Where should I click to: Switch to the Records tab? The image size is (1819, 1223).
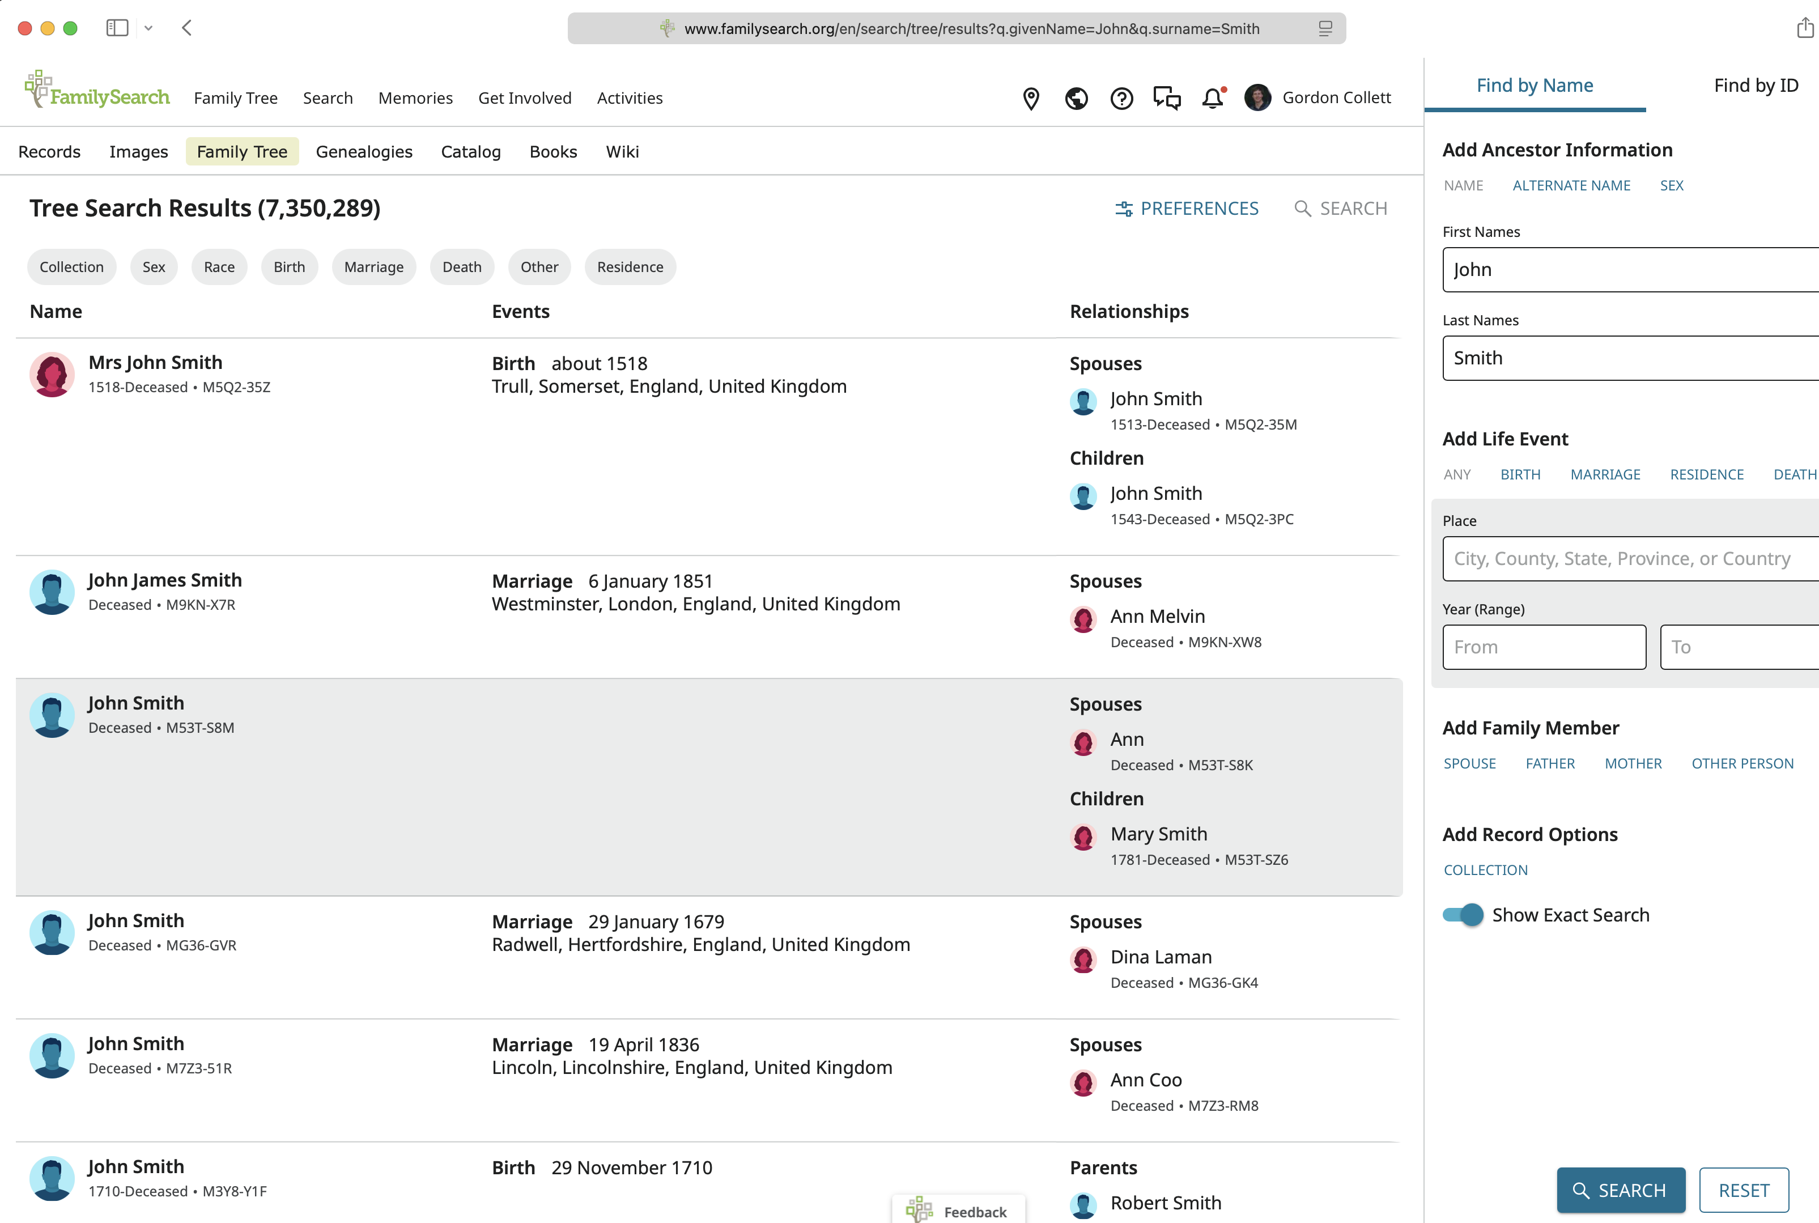point(49,152)
